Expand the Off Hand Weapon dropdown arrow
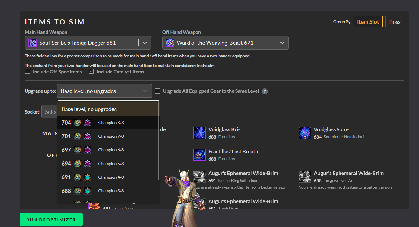The width and height of the screenshot is (419, 227). (282, 43)
